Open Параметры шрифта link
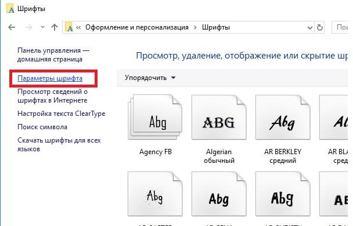 point(50,78)
